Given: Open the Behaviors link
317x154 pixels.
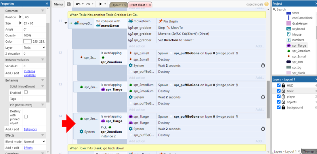Looking at the screenshot, I should point(31,129).
